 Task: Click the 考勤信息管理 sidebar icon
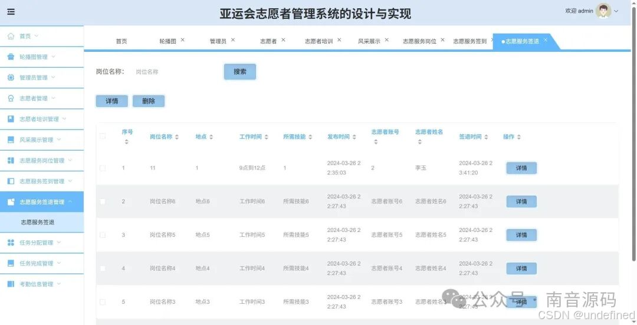[x=11, y=284]
